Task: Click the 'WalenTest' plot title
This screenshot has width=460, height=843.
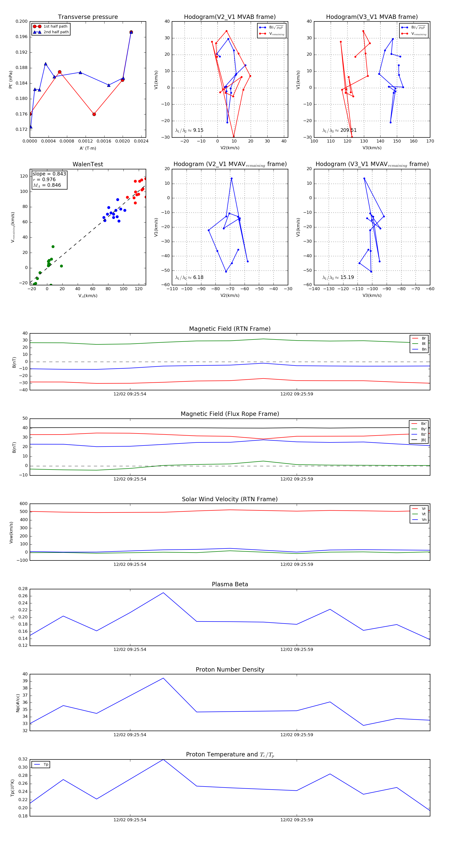Action: click(88, 164)
